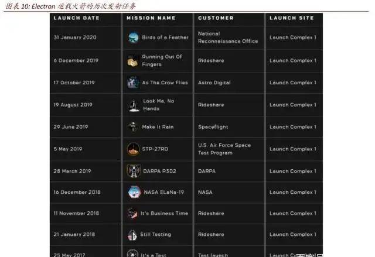Click the STP-27RD mission patch icon

point(133,149)
